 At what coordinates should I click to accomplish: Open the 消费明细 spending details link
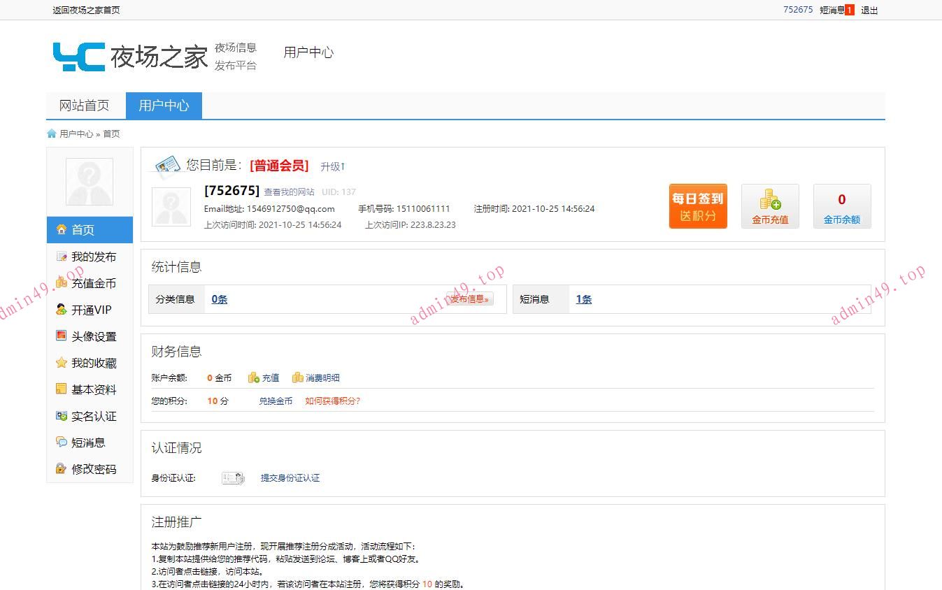tap(322, 378)
